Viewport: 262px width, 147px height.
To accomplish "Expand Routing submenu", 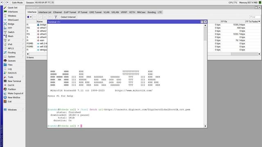I will (x=23, y=53).
